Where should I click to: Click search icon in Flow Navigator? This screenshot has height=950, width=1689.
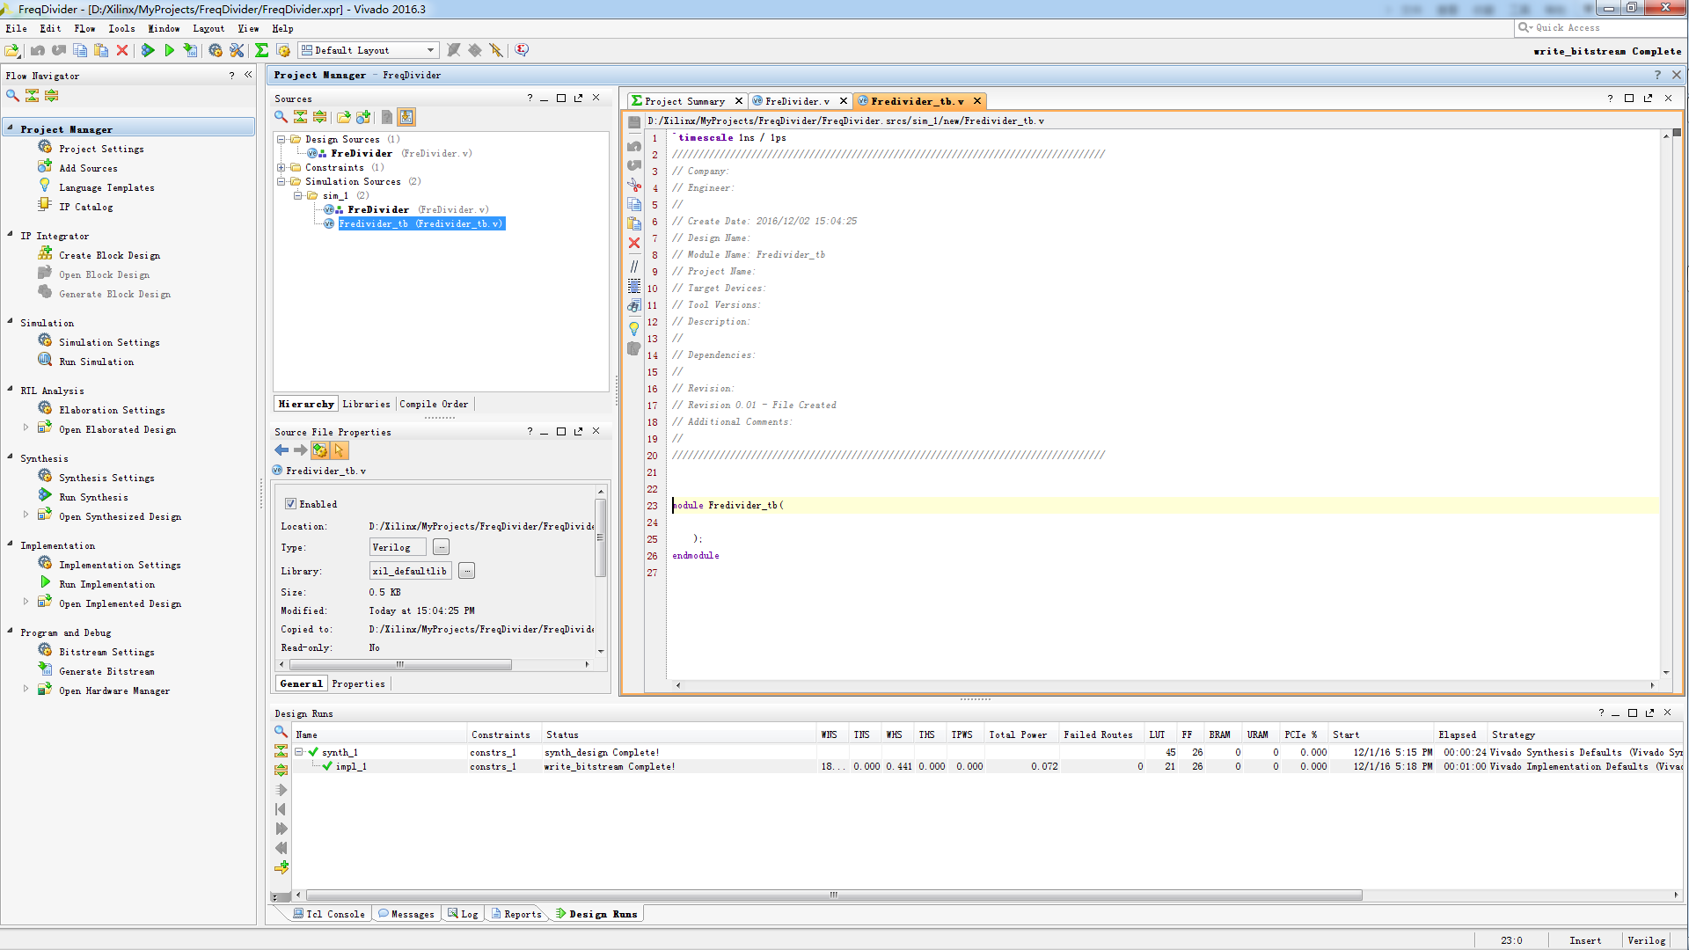(x=12, y=95)
